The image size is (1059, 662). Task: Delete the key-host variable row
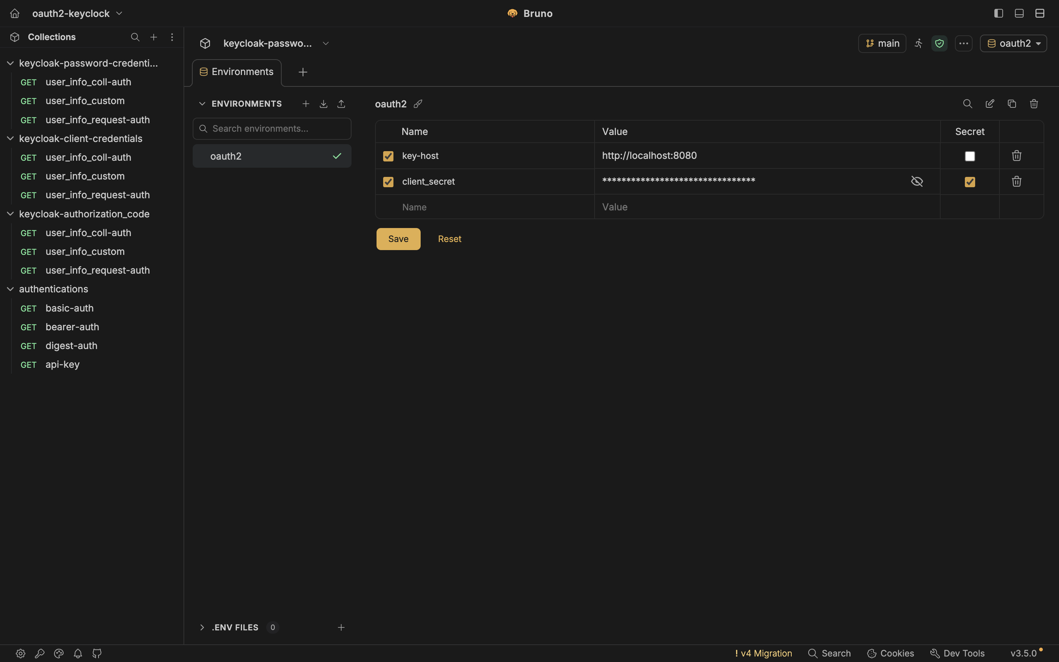click(x=1017, y=156)
